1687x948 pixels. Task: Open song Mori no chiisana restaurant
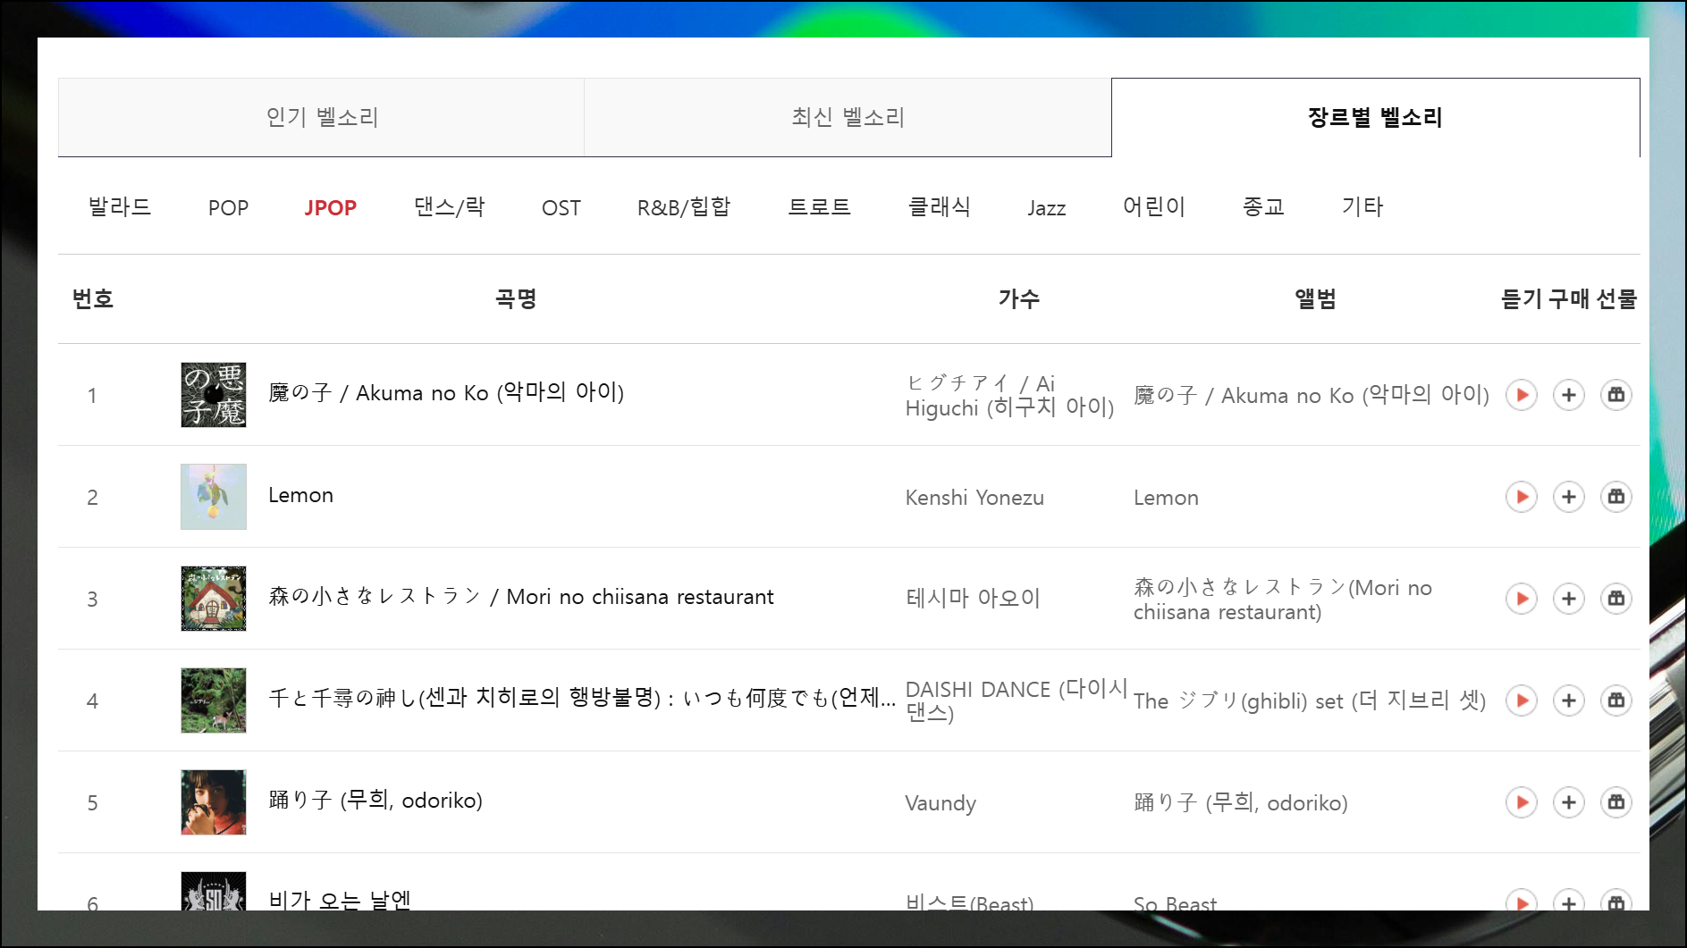click(521, 597)
